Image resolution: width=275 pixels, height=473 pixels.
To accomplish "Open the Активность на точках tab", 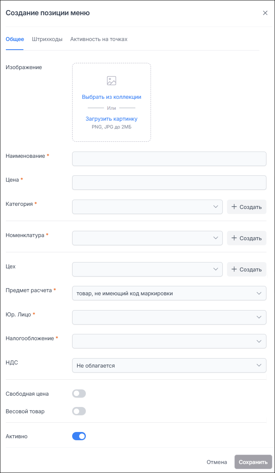I will click(99, 39).
